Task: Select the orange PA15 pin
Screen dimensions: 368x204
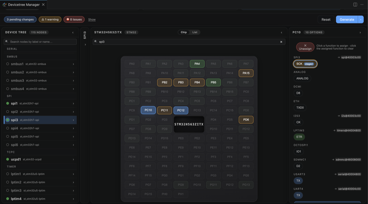Action: [246, 73]
